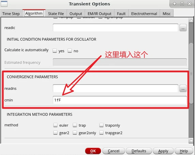Screen dimensions: 195x155
Task: Click the Help button
Action: (x=184, y=151)
